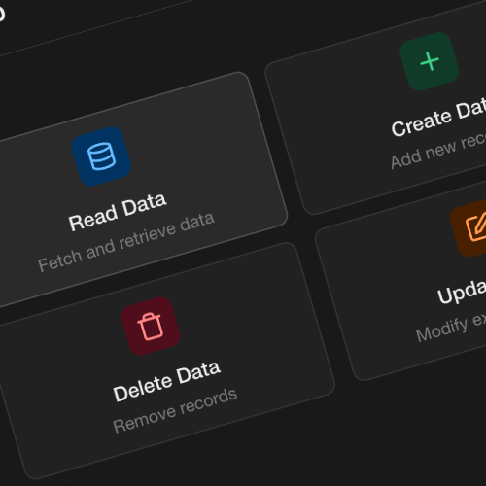Click the 'Remove records' description text
The width and height of the screenshot is (486, 486).
(175, 410)
